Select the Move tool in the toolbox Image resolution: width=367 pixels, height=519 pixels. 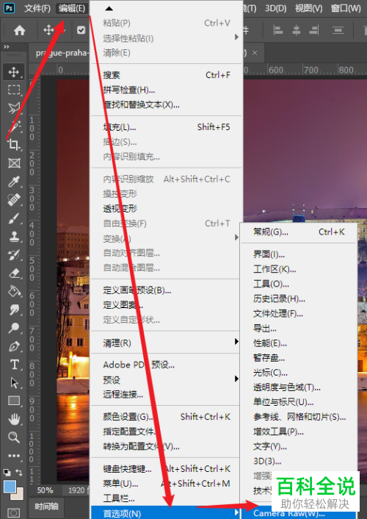13,71
